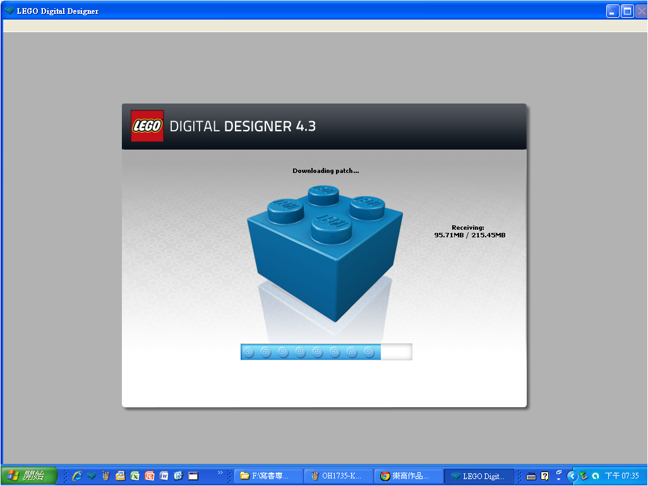Switch to F:\ folder taskbar window
Image resolution: width=648 pixels, height=486 pixels.
click(268, 476)
